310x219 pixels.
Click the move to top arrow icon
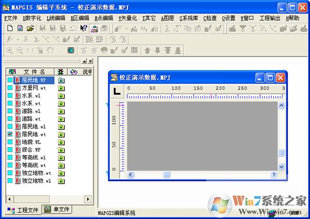167,50
